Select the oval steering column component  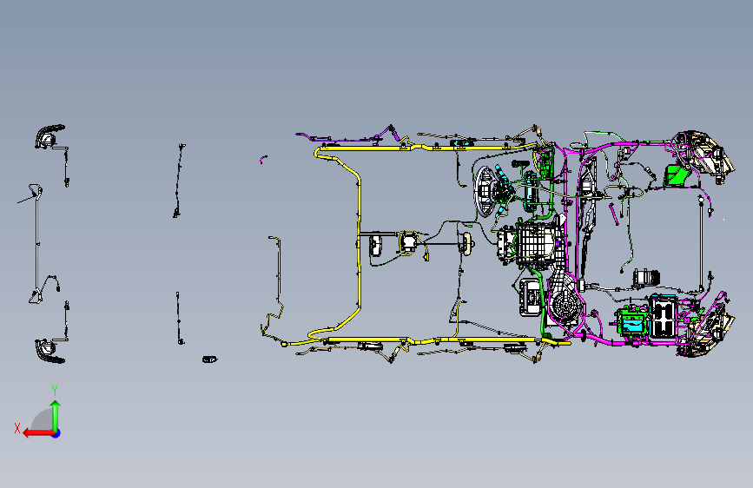click(485, 191)
